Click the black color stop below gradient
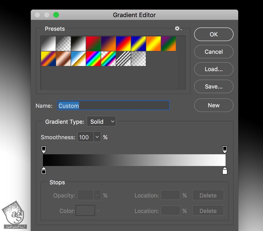Screen dimensions: 263x231 44,171
